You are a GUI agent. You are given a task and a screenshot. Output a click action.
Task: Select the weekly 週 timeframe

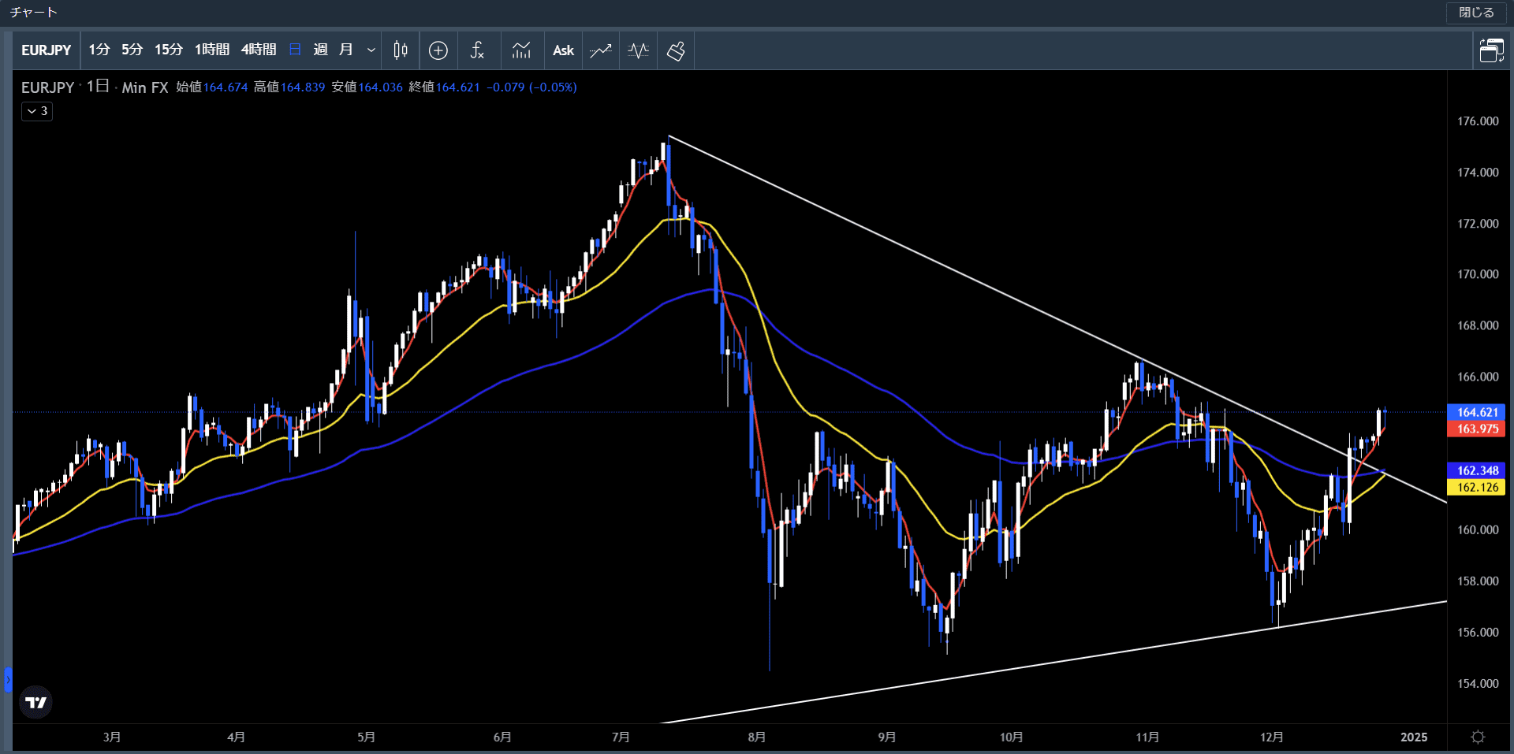coord(320,50)
